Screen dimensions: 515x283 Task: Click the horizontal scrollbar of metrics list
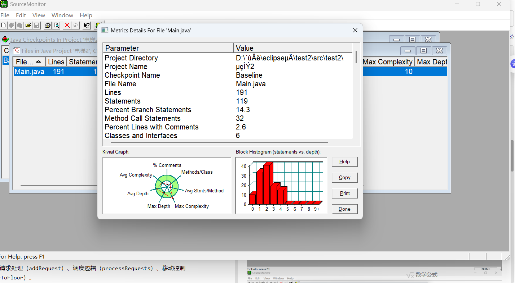[219, 142]
